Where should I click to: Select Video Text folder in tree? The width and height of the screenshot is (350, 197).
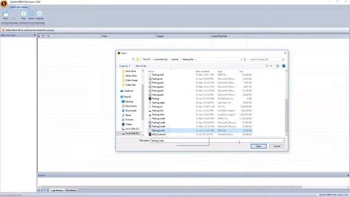pos(130,85)
